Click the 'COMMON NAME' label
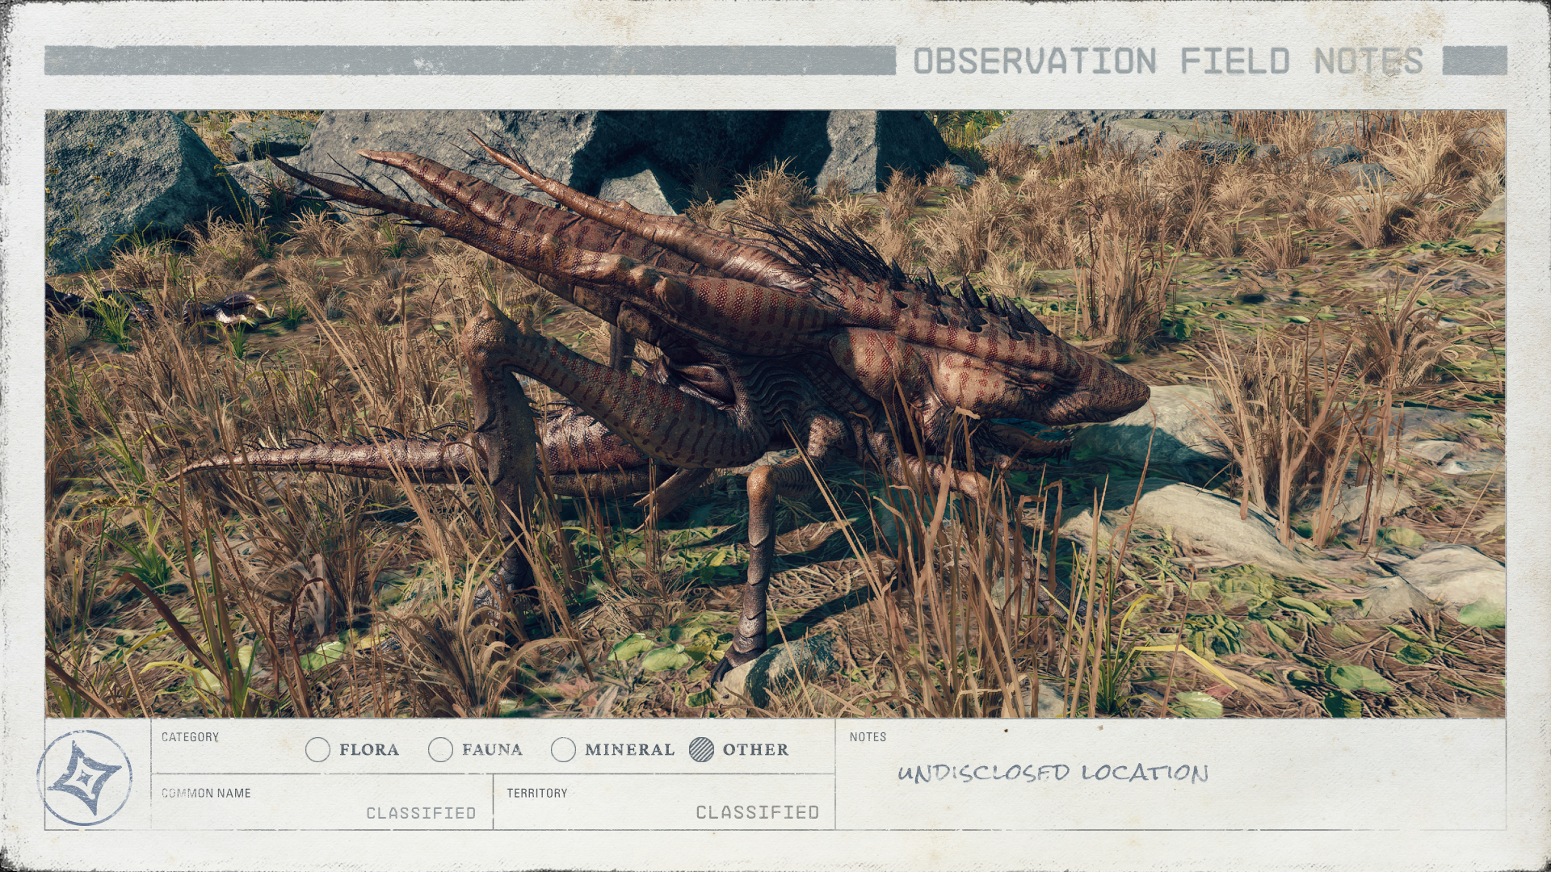 (206, 793)
